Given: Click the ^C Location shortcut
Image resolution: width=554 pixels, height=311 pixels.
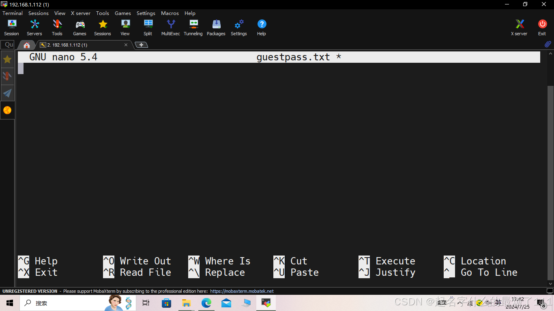Looking at the screenshot, I should coord(475,261).
